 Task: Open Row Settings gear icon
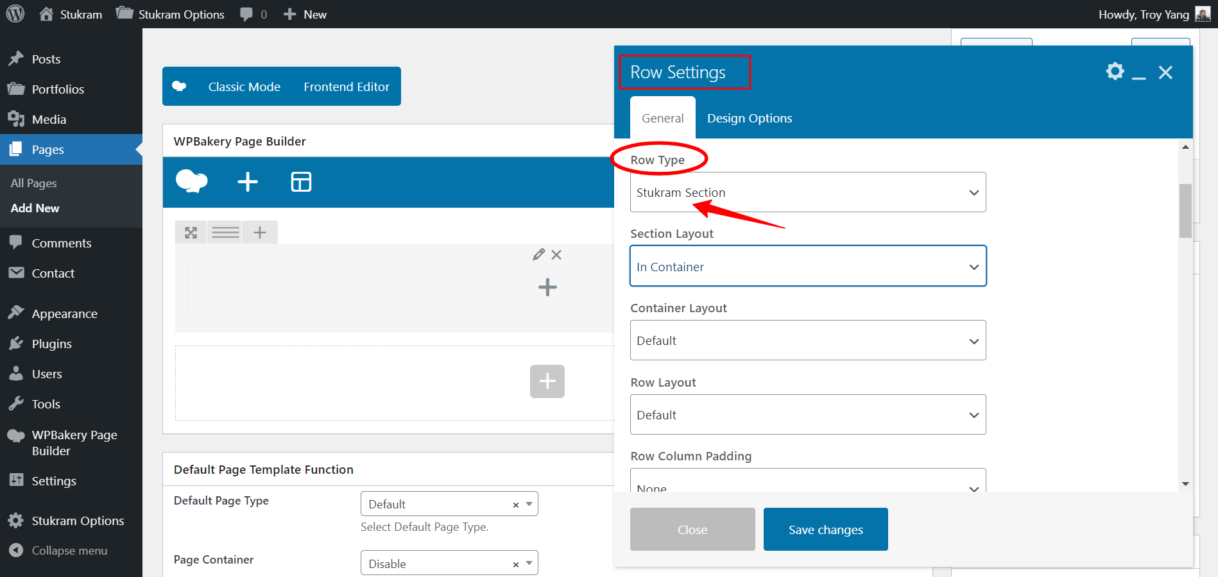pos(1115,71)
